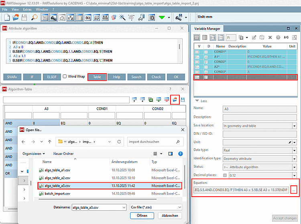
Task: Collapse the Less section in Variable Manager
Action: pos(201,101)
